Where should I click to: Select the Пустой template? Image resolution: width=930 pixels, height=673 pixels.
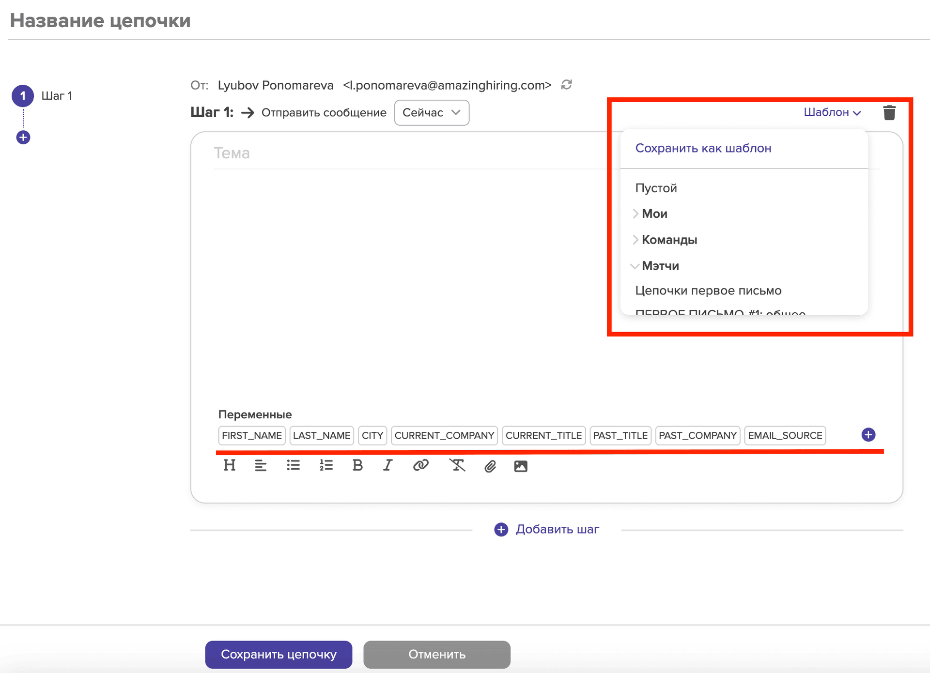click(x=656, y=188)
